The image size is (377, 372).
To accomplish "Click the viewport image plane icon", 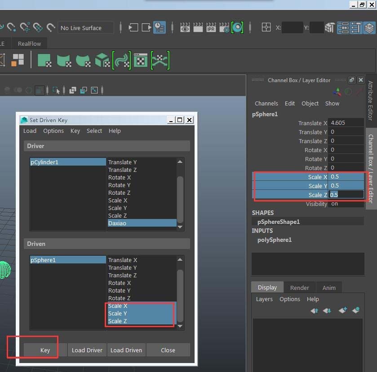I will click(94, 90).
